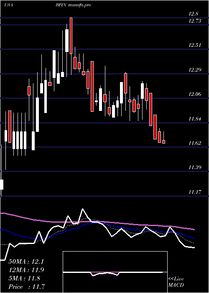Select the tallest red candle peaking at 12.8
This screenshot has height=293, width=209.
click(x=71, y=36)
